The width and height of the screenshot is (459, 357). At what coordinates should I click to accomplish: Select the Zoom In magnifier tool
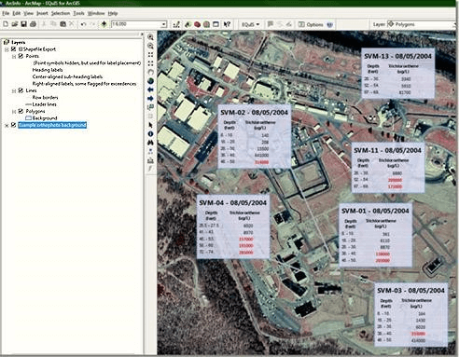[150, 37]
